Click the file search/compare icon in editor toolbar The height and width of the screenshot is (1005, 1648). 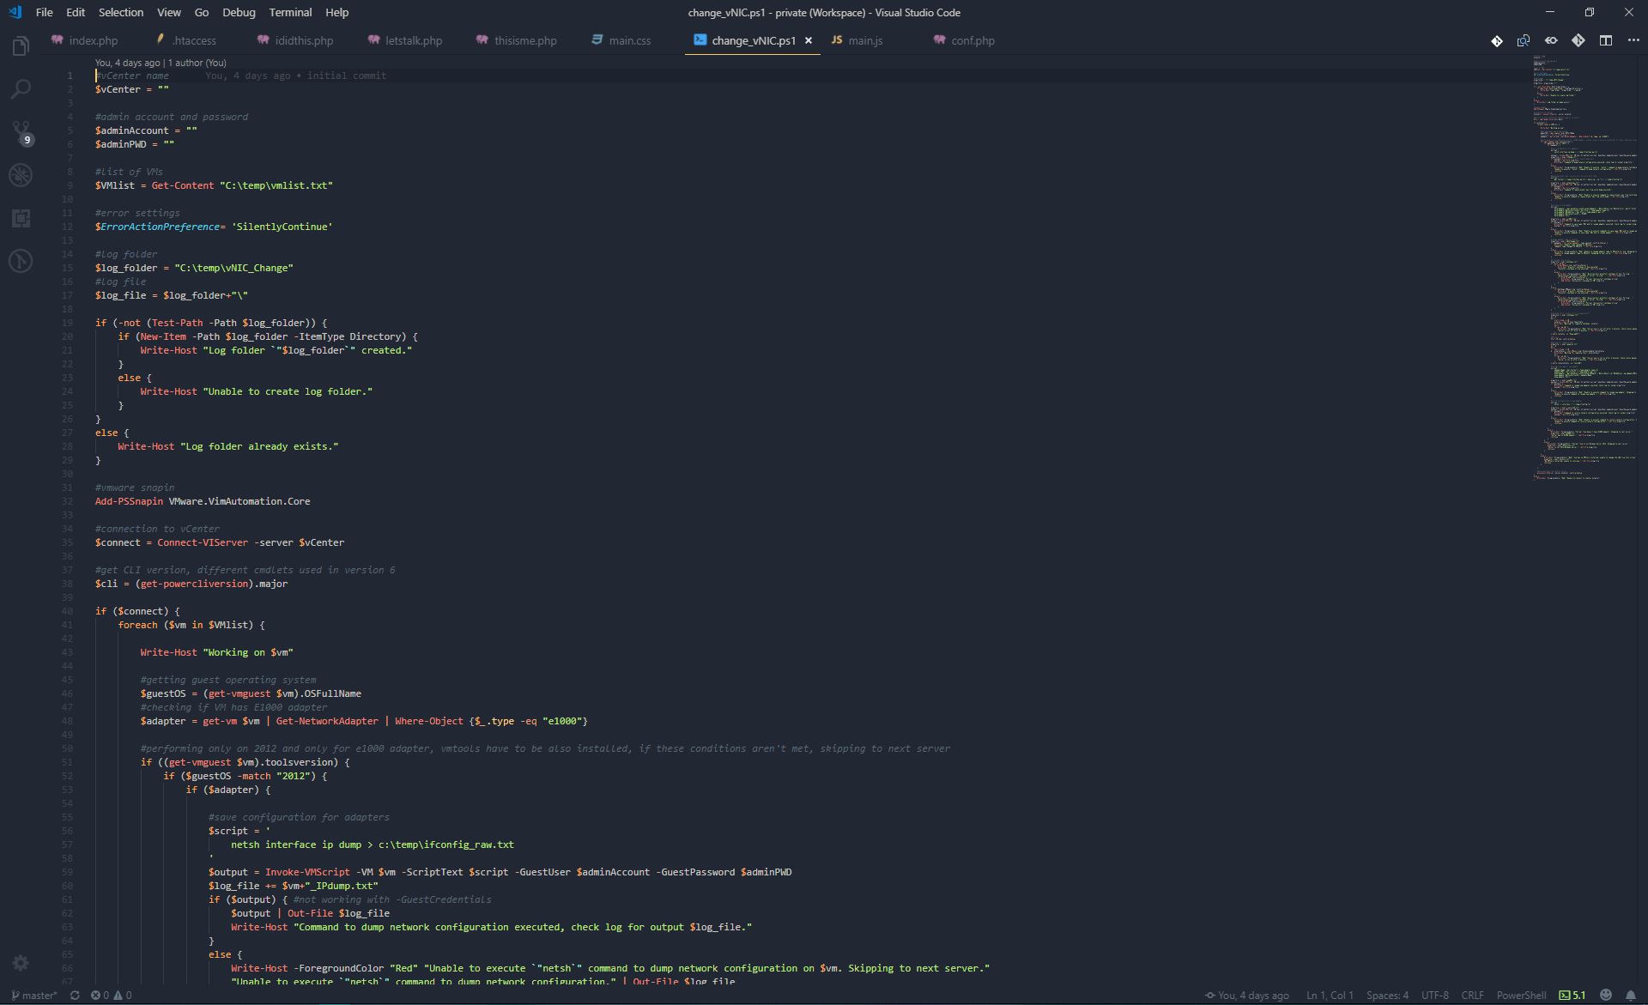(x=1524, y=40)
